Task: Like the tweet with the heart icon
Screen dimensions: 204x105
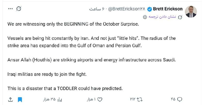Action: click(100, 99)
